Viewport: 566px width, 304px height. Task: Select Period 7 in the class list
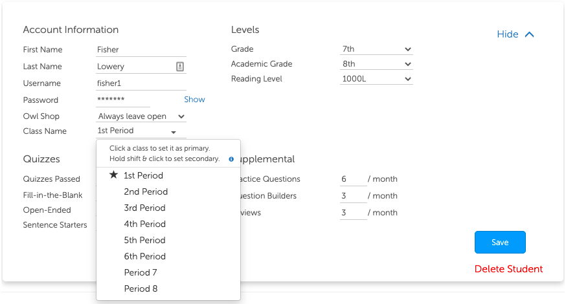click(x=141, y=272)
